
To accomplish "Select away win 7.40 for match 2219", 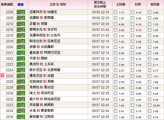I will [x=150, y=41].
